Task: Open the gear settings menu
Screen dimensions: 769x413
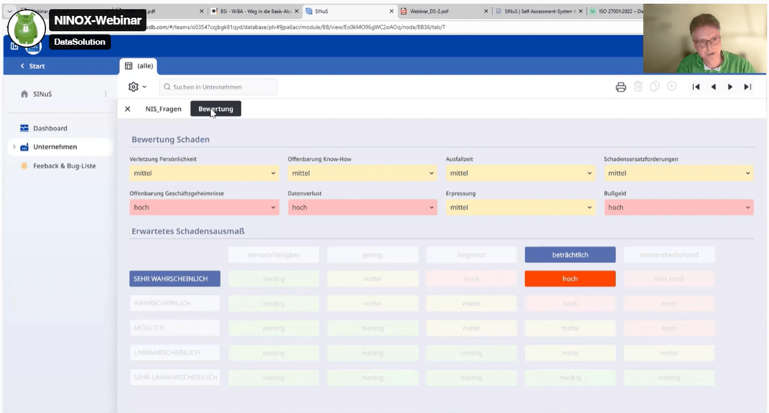Action: click(x=137, y=87)
